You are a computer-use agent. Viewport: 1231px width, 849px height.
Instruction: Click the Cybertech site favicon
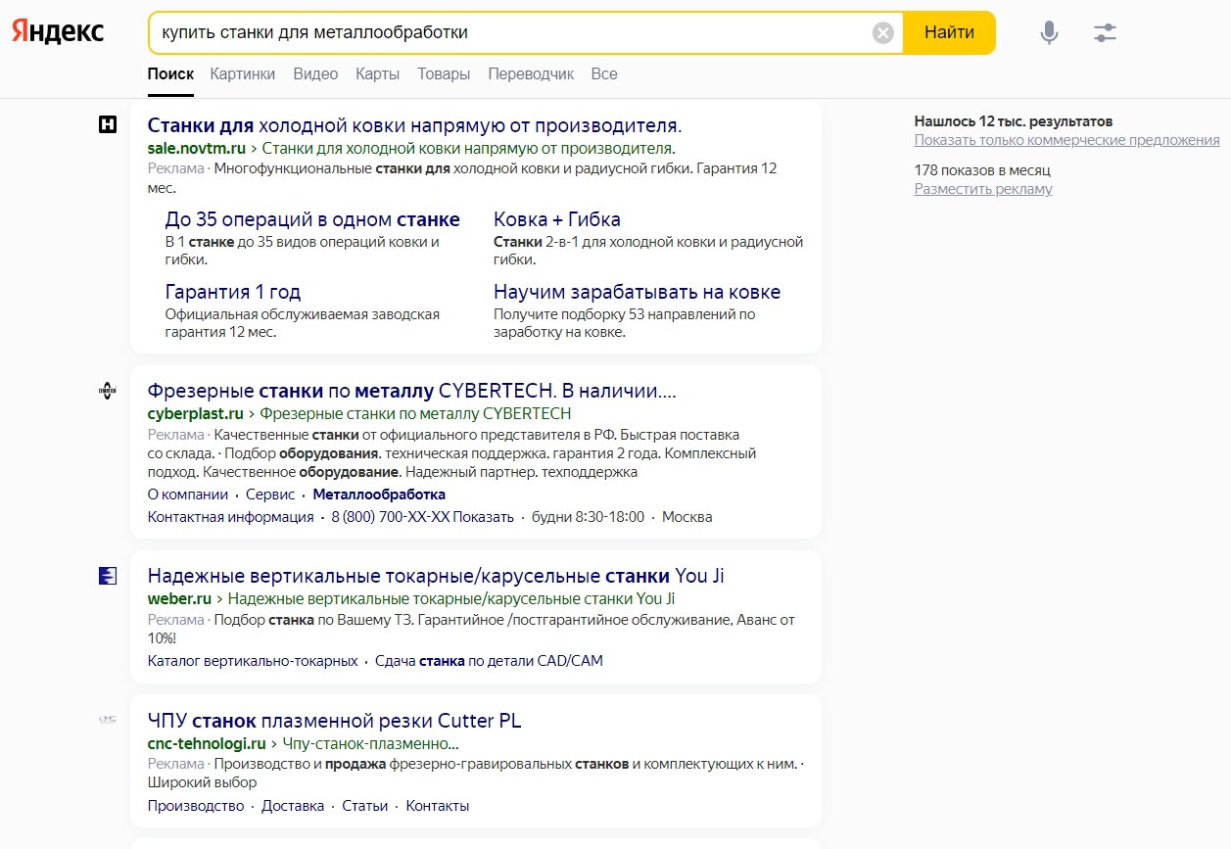[x=108, y=391]
